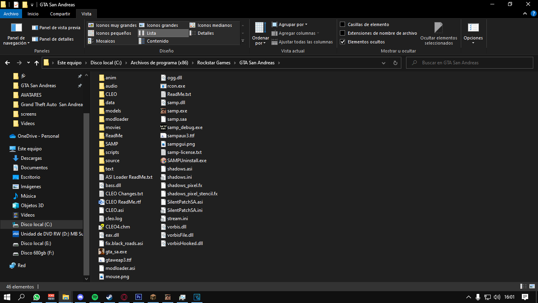This screenshot has height=303, width=538.
Task: Click the rcon.exe file icon
Action: 164,86
